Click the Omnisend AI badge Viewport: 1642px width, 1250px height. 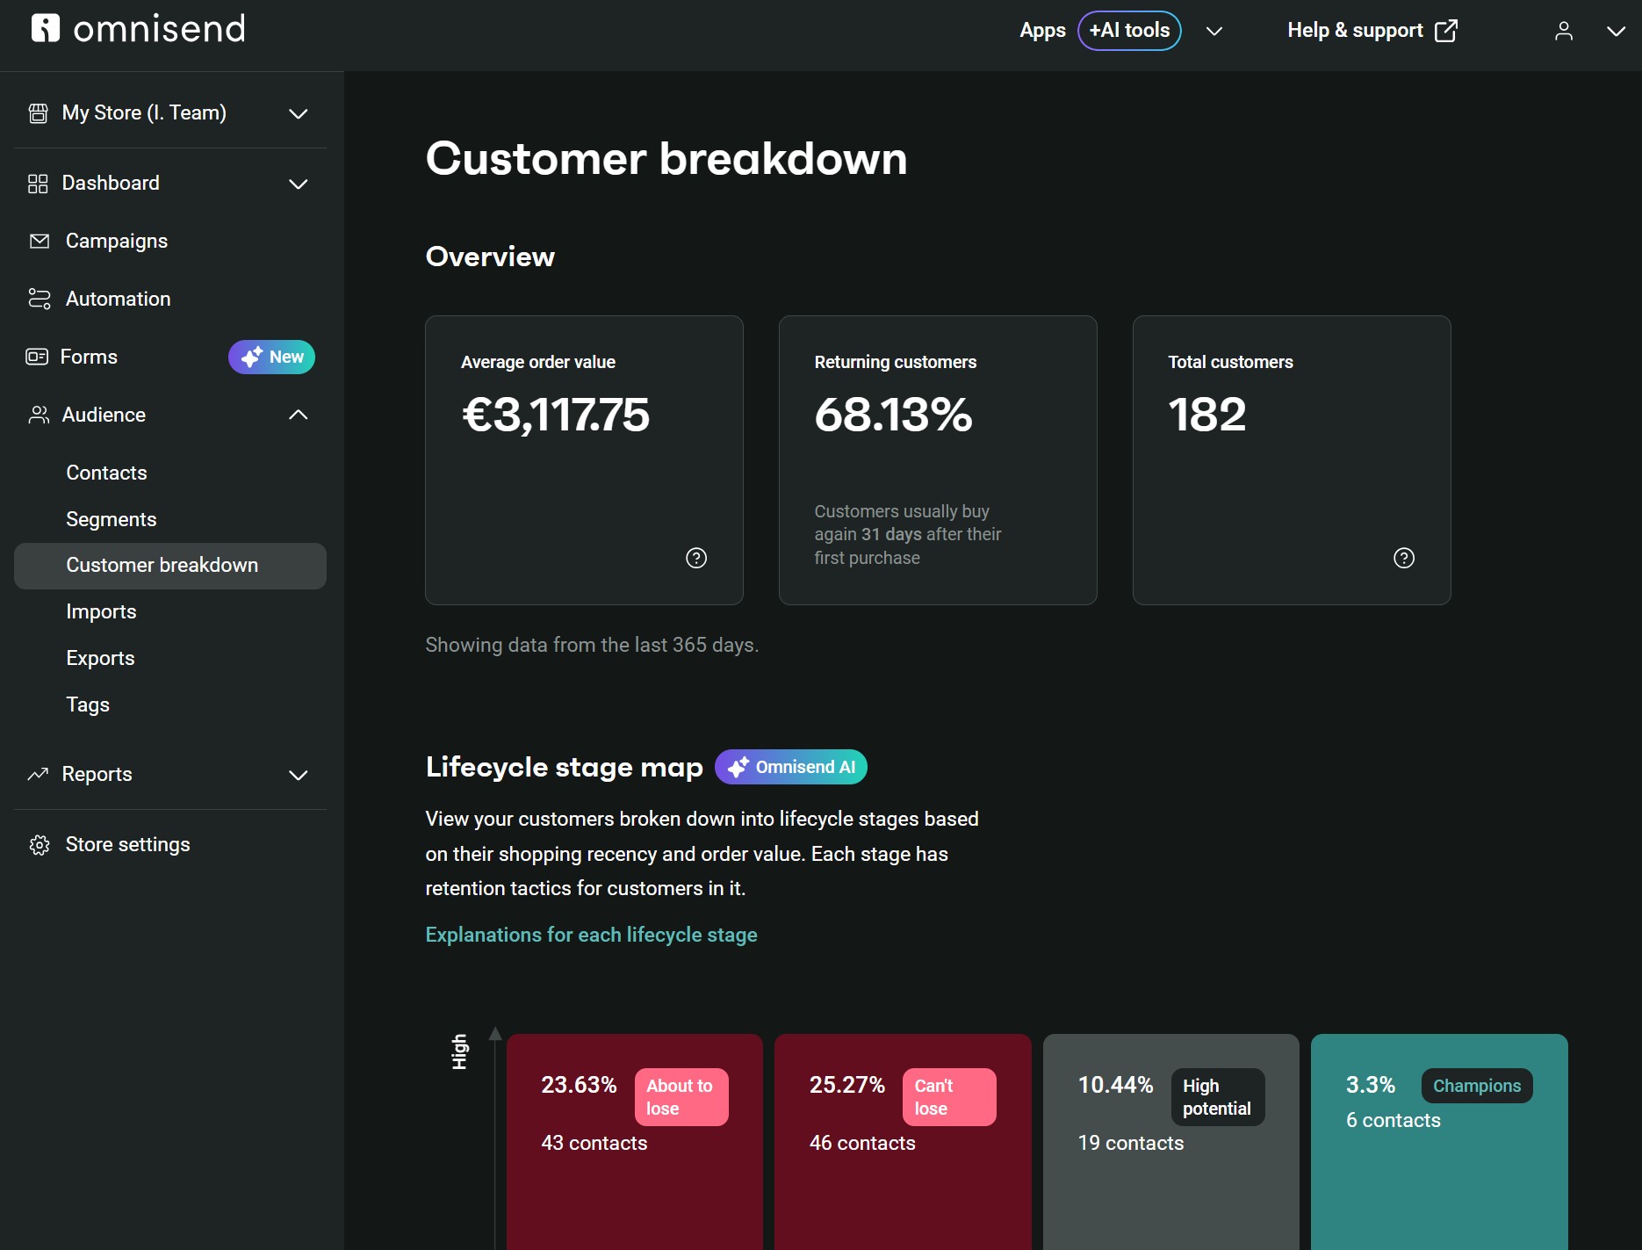point(791,767)
